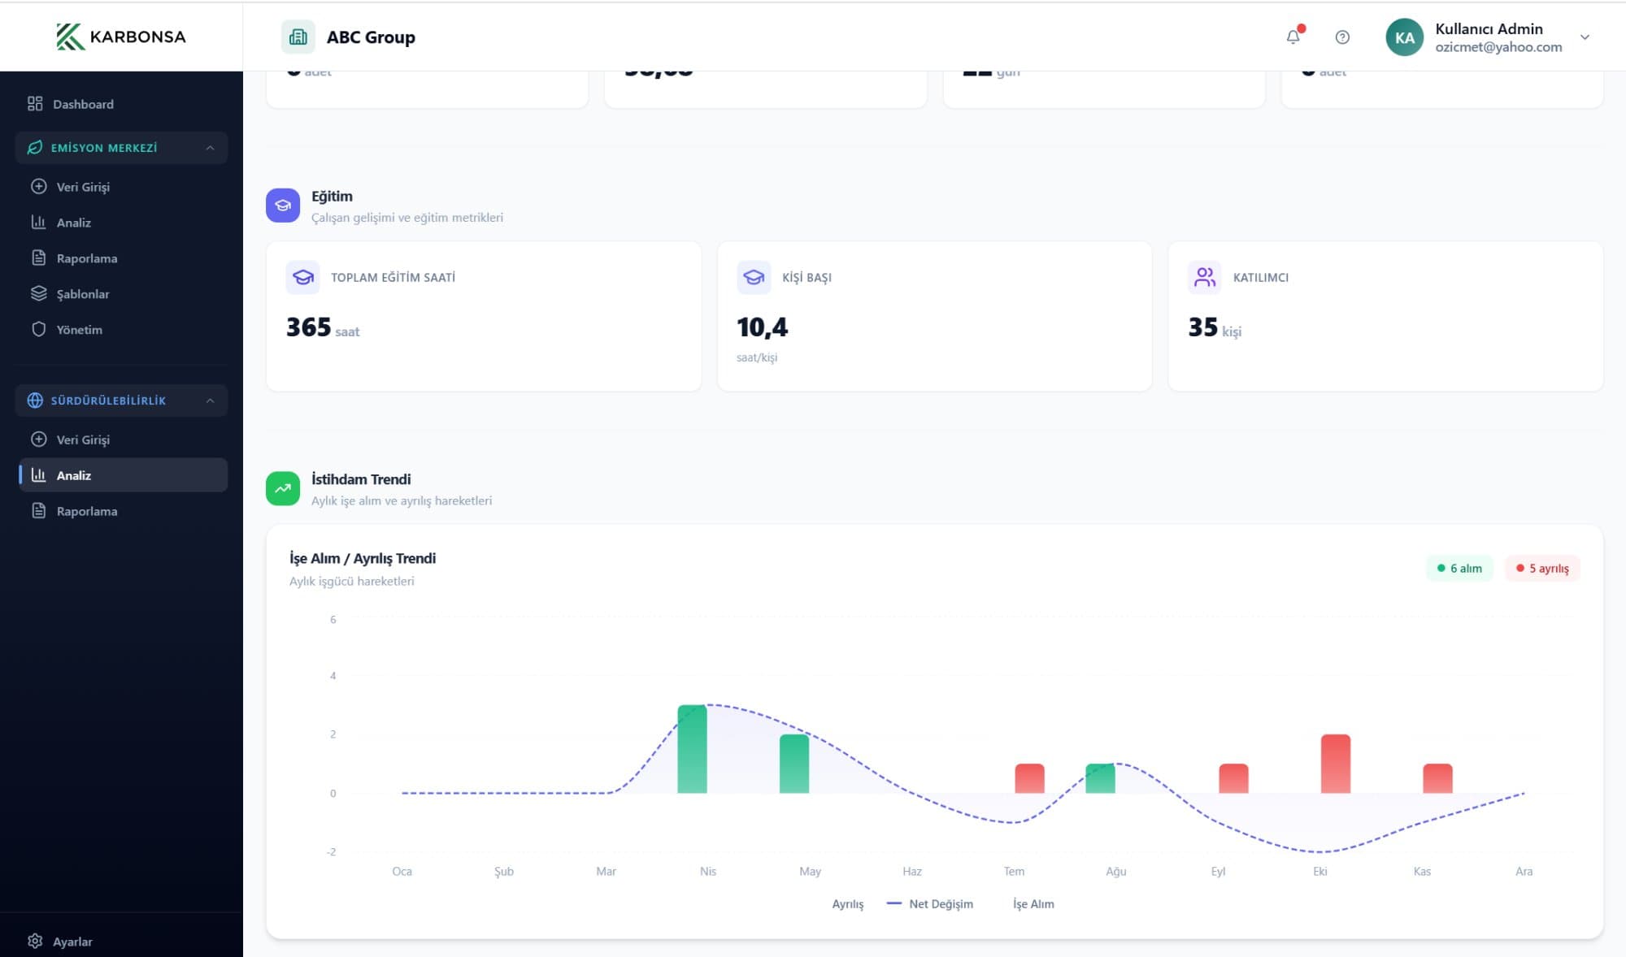The width and height of the screenshot is (1626, 957).
Task: Click the Katılımcı people icon
Action: click(1204, 277)
